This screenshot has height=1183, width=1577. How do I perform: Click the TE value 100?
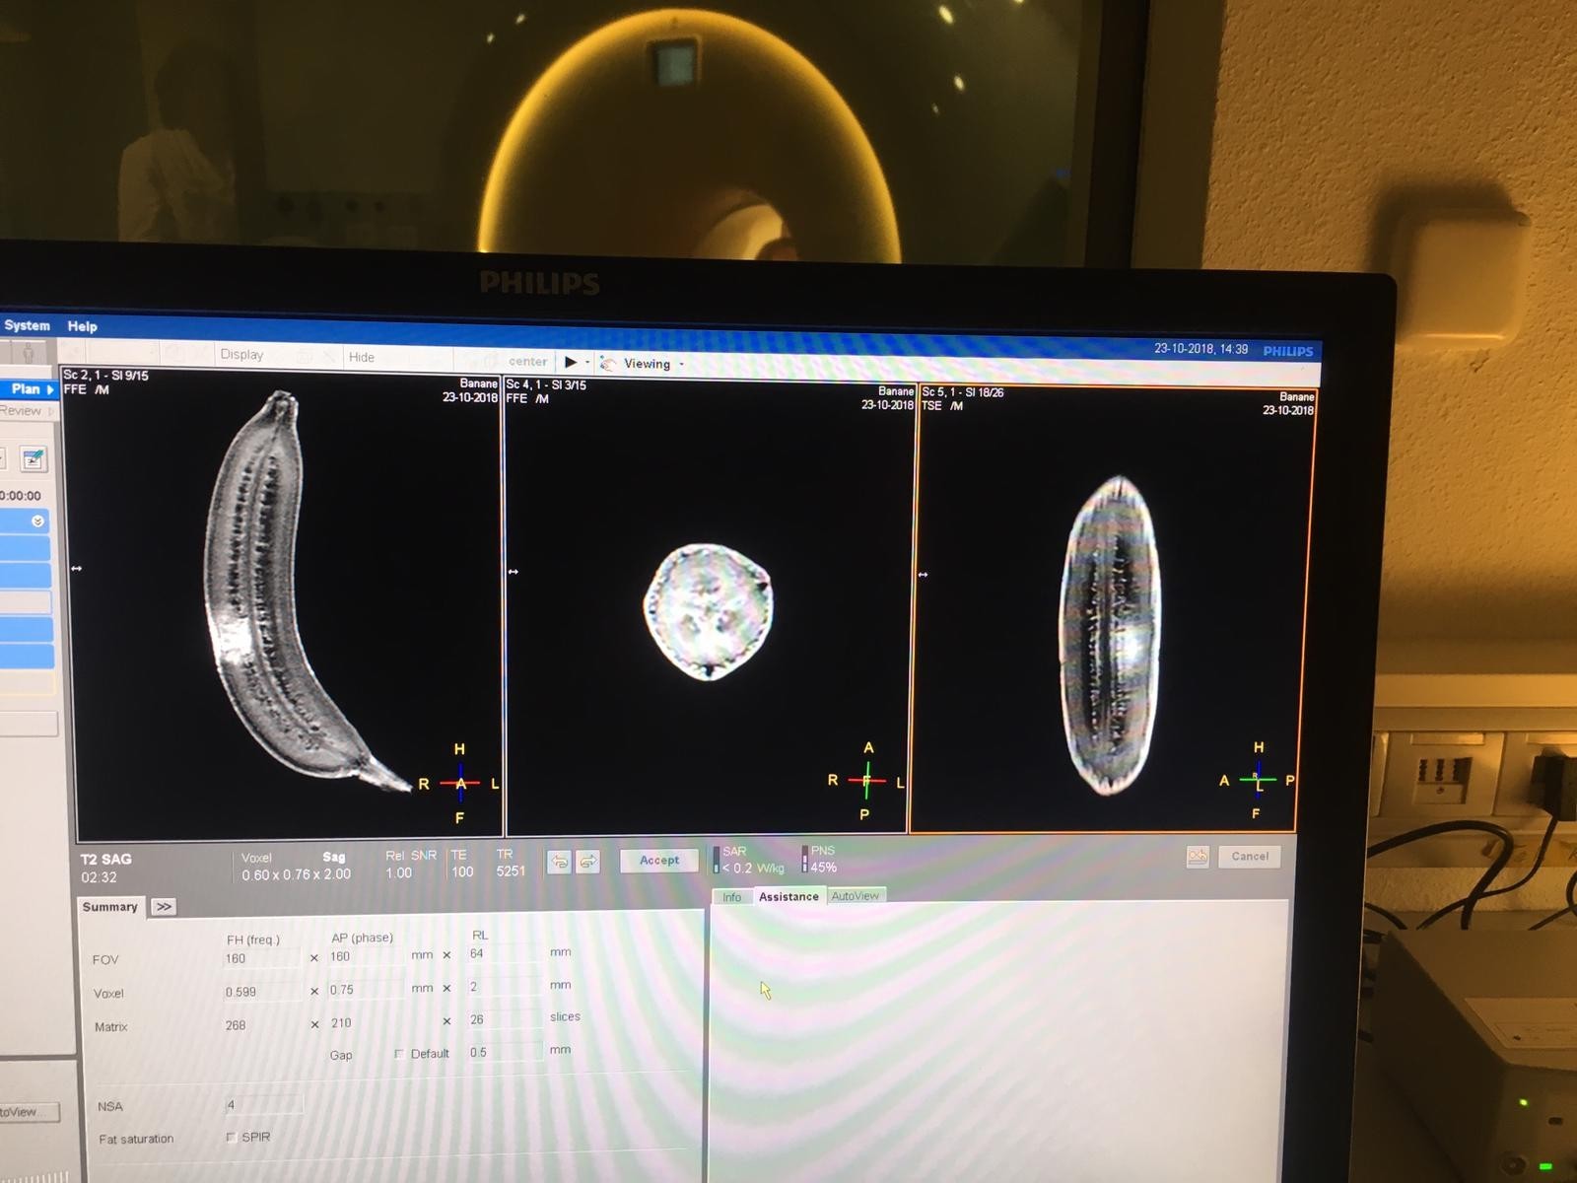point(462,871)
